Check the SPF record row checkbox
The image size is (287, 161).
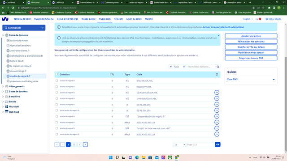(57, 128)
